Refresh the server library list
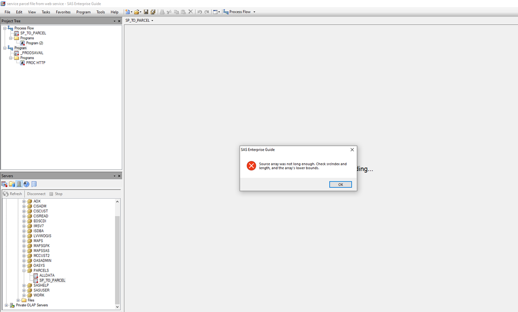This screenshot has width=518, height=312. [12, 193]
